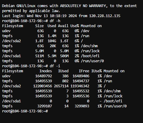The height and width of the screenshot is (123, 143).
Task: Click the 2657114 used inodes value
Action: [x=61, y=86]
